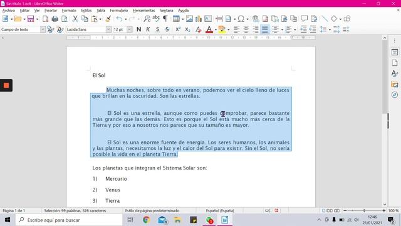Undo the last action
This screenshot has height=226, width=401.
click(119, 19)
